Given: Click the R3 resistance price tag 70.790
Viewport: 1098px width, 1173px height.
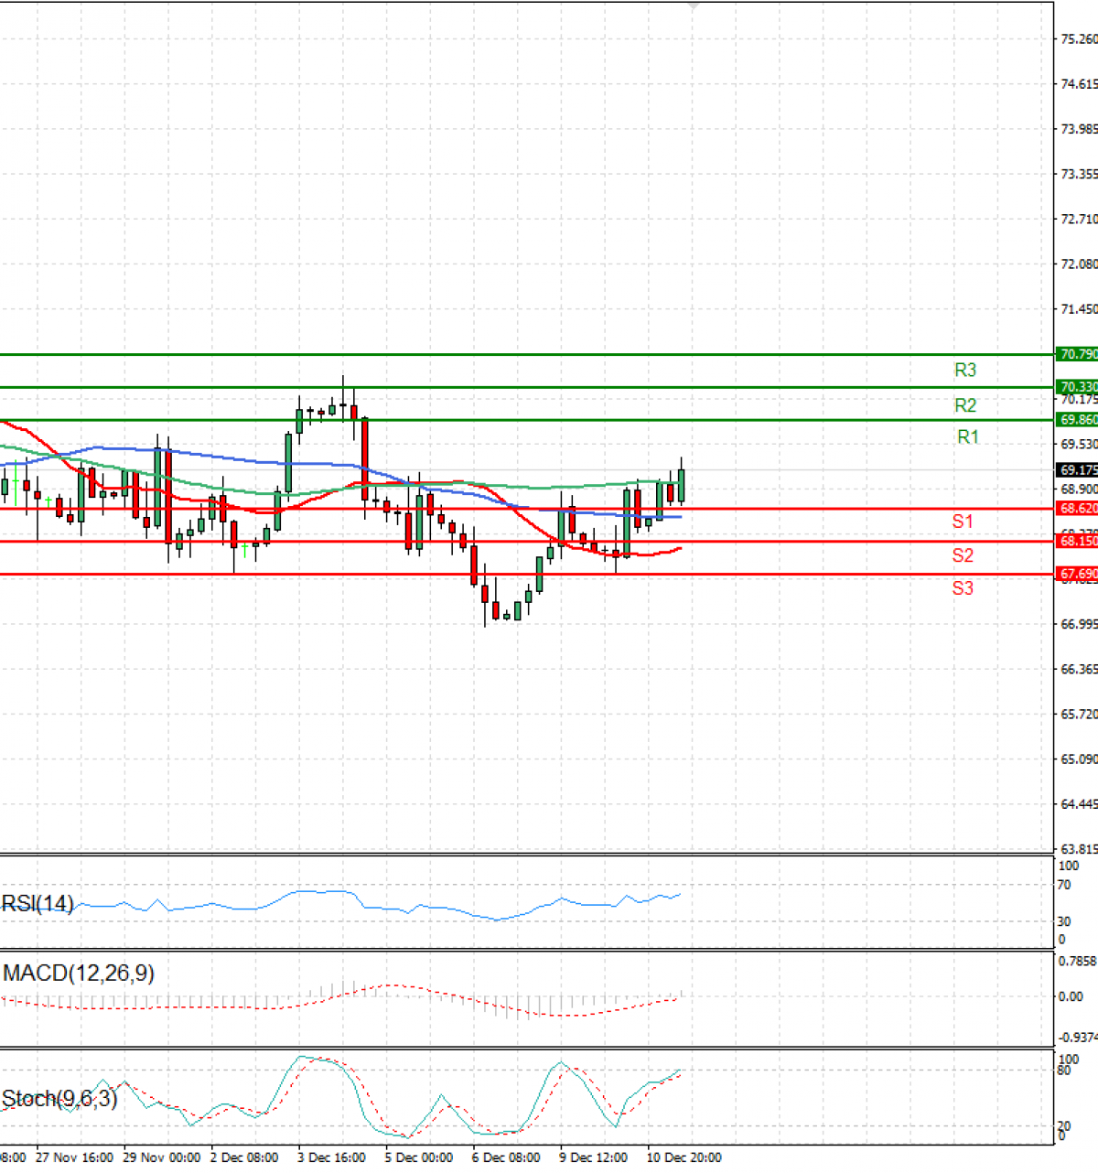Looking at the screenshot, I should click(1075, 352).
